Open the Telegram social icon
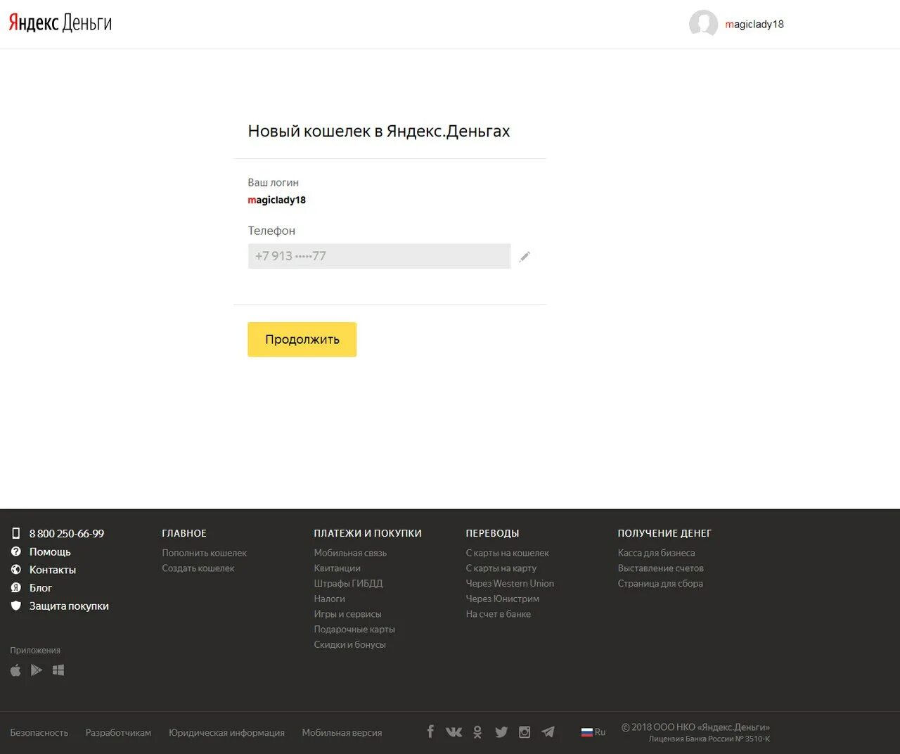 tap(548, 732)
